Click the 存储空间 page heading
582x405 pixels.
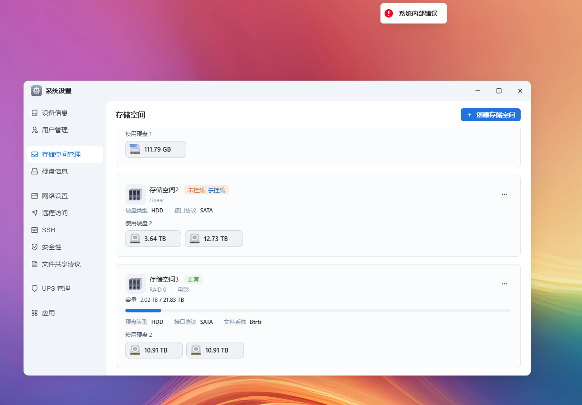[x=131, y=115]
